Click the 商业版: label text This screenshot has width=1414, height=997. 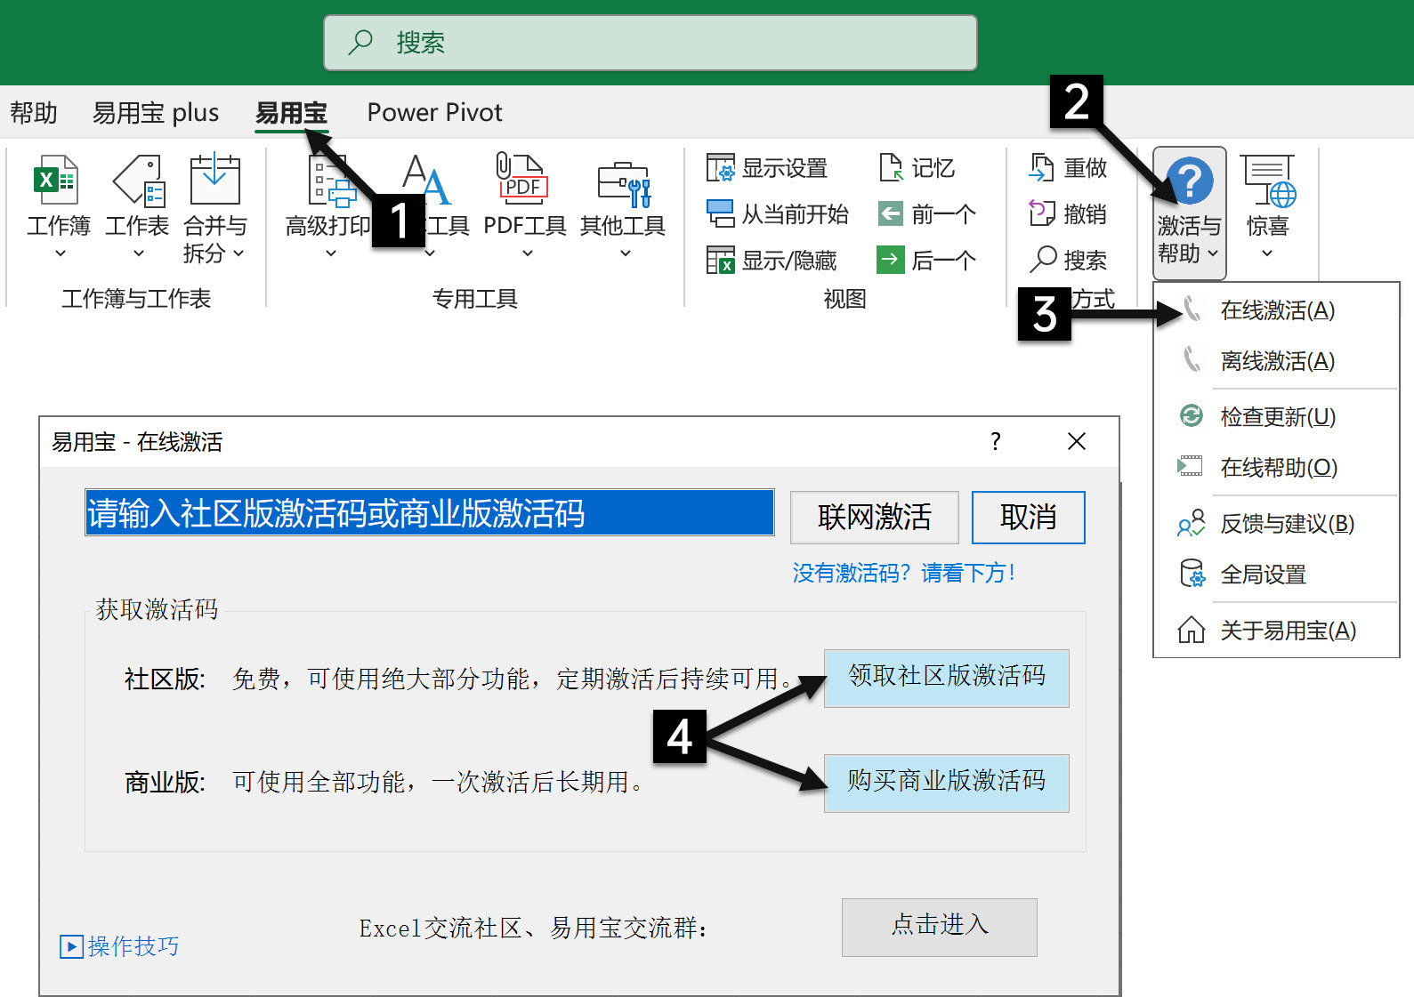coord(165,783)
